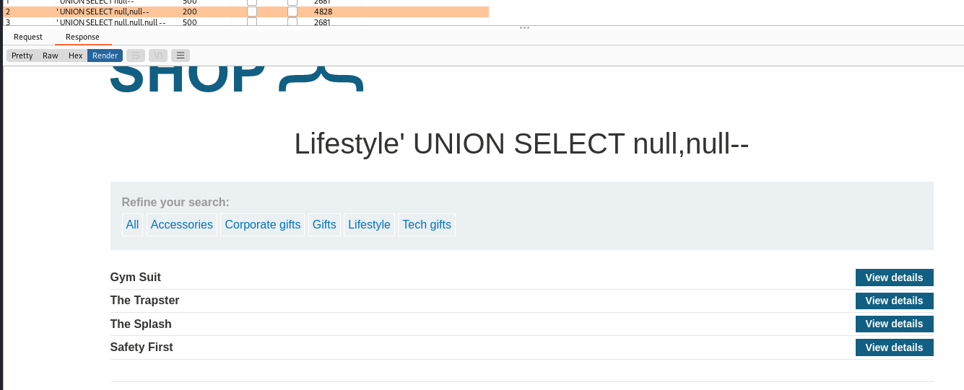964x390 pixels.
Task: Tick the first checkbox in row 3
Action: [x=252, y=22]
